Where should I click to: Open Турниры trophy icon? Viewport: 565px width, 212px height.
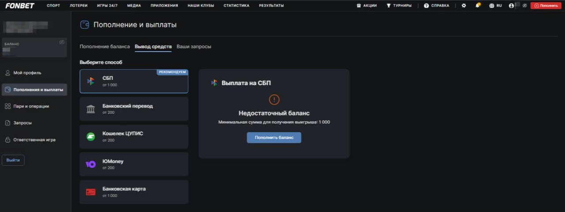coord(388,6)
